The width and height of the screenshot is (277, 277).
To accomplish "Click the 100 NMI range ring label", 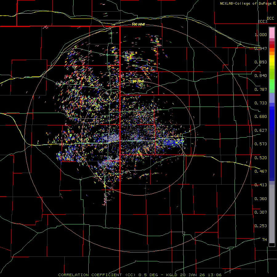I will (x=138, y=24).
